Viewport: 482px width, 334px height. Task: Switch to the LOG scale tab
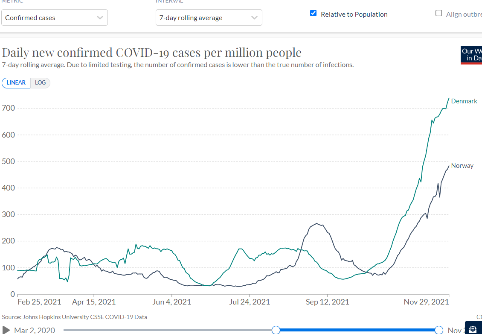pos(40,83)
